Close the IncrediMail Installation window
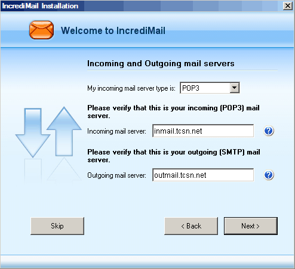 pos(288,6)
